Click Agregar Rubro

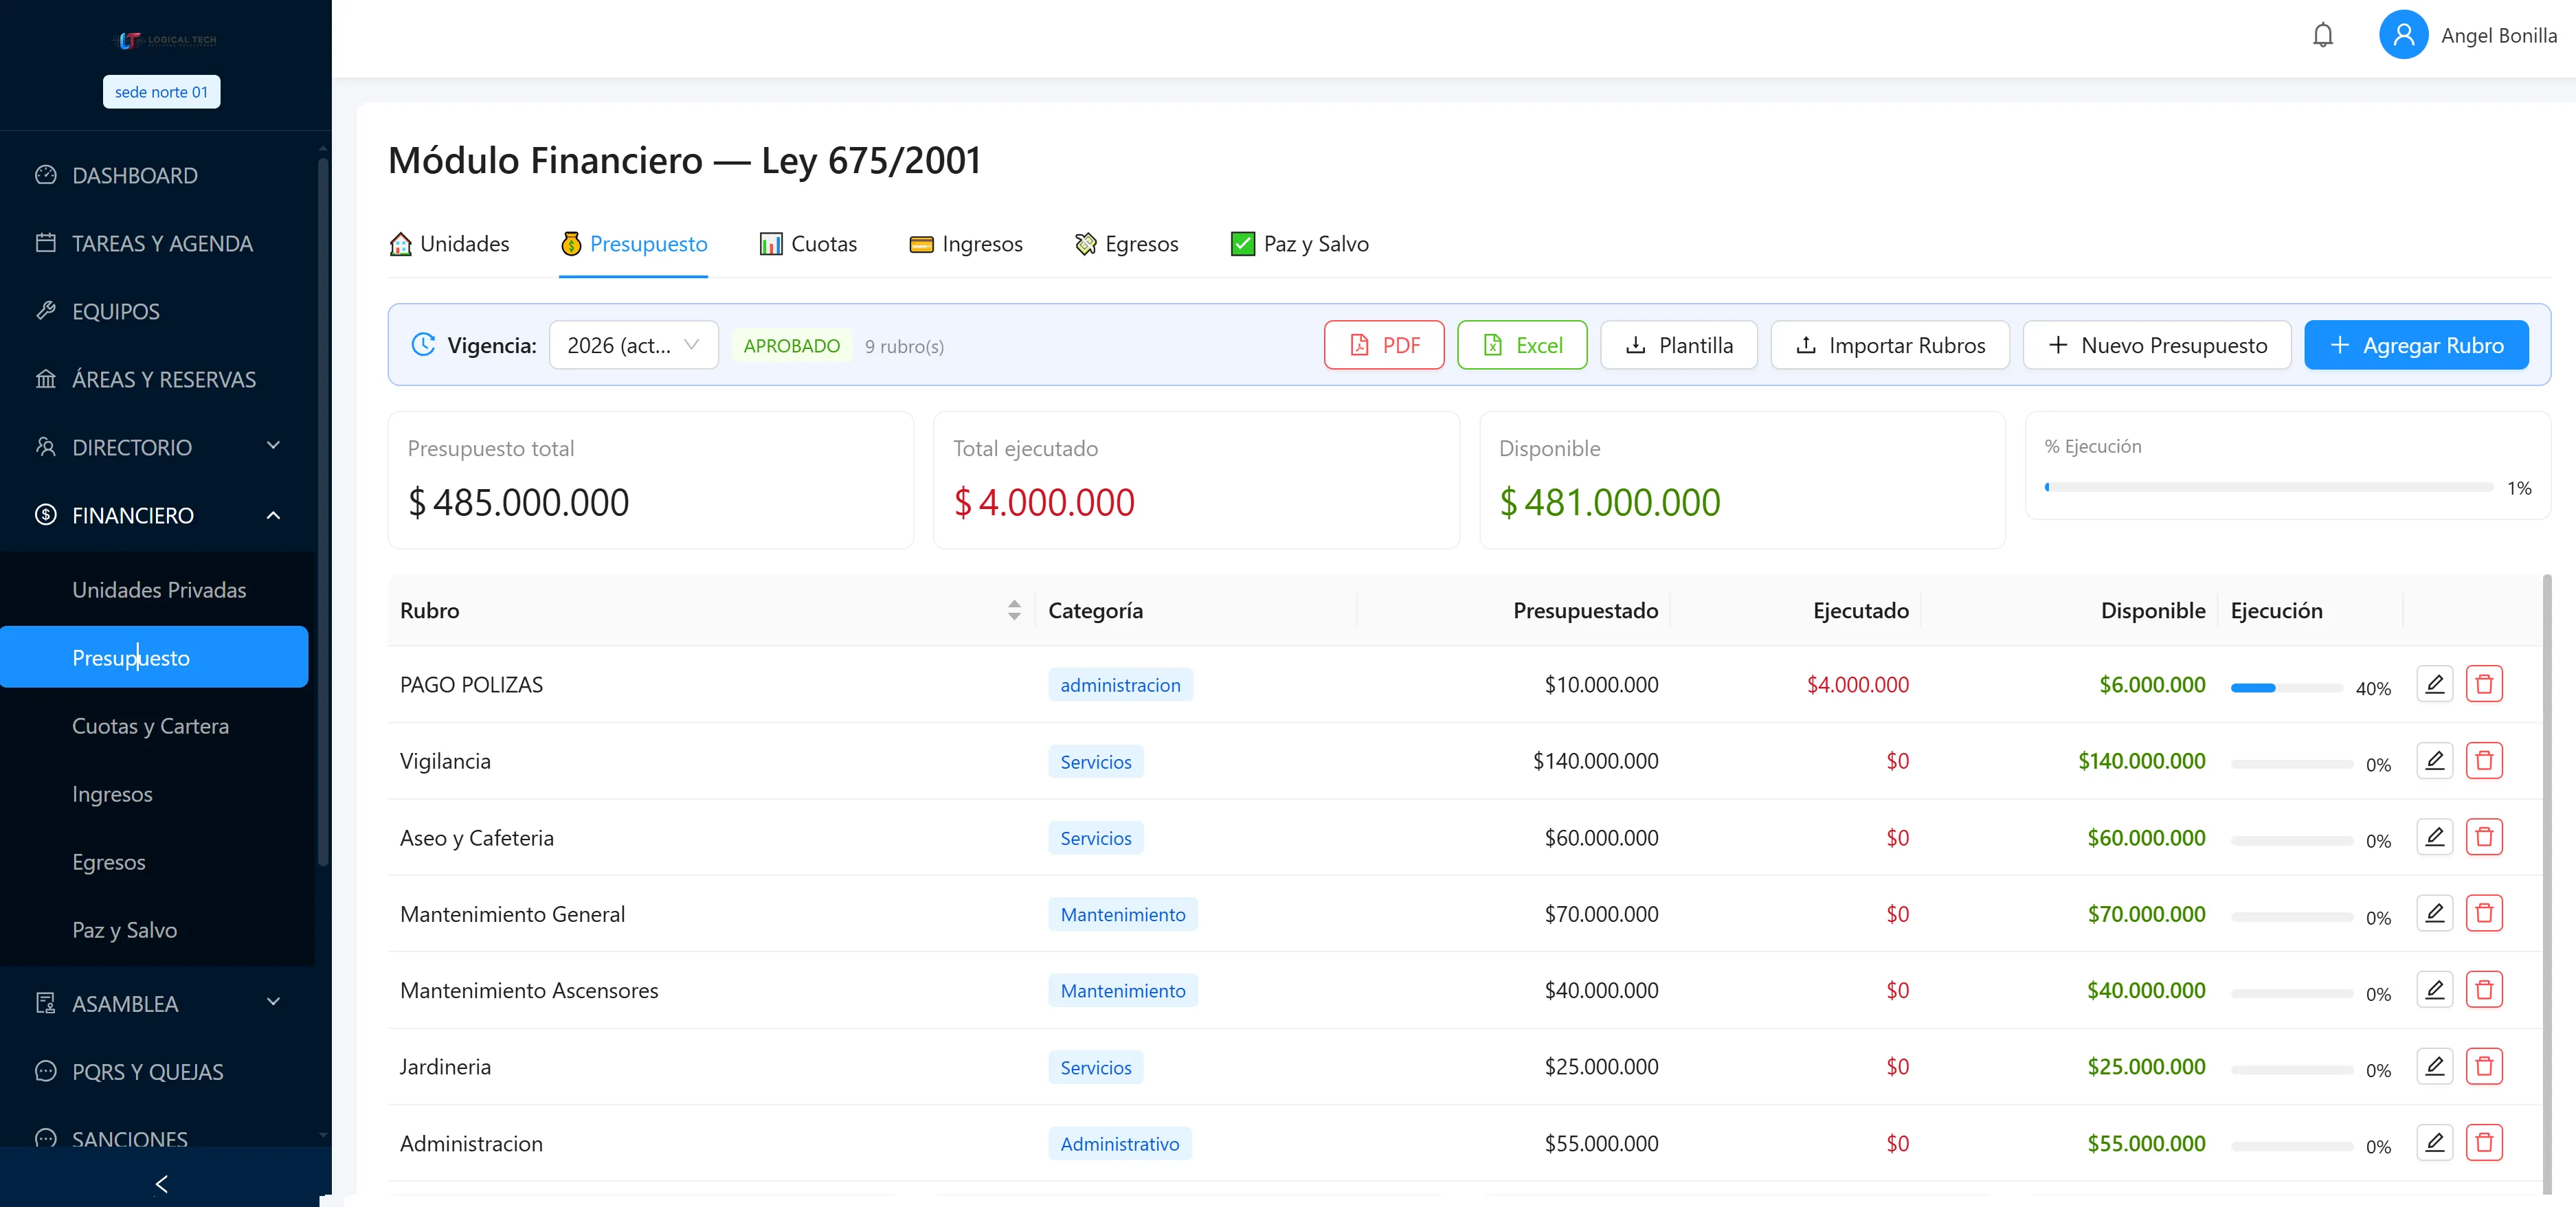pyautogui.click(x=2416, y=345)
